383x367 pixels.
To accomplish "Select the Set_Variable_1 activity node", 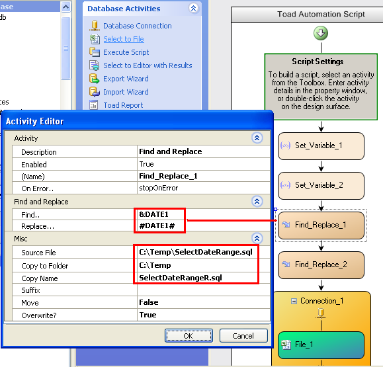I will [321, 146].
